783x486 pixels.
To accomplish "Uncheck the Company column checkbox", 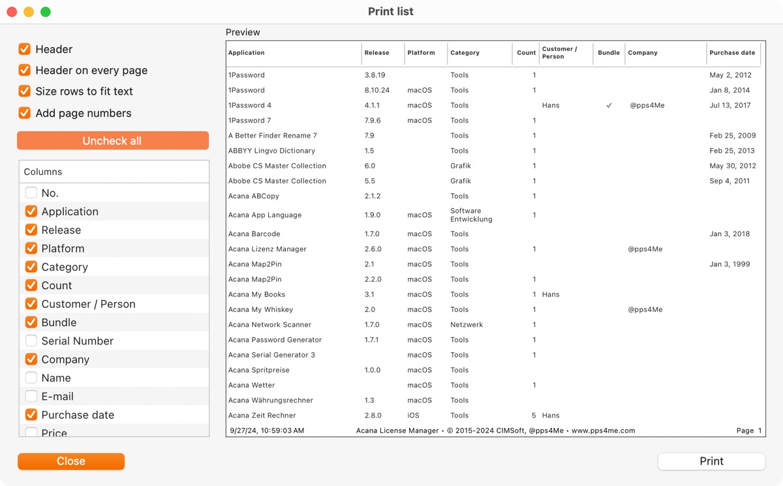I will click(31, 359).
